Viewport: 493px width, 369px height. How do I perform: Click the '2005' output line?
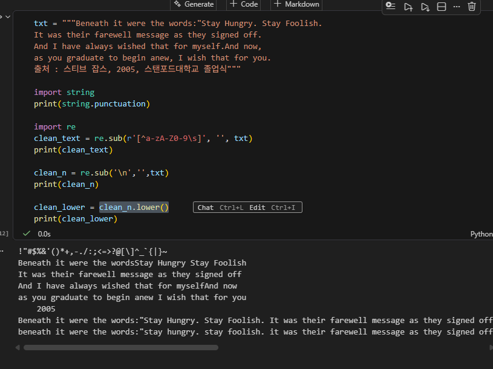[x=46, y=309]
